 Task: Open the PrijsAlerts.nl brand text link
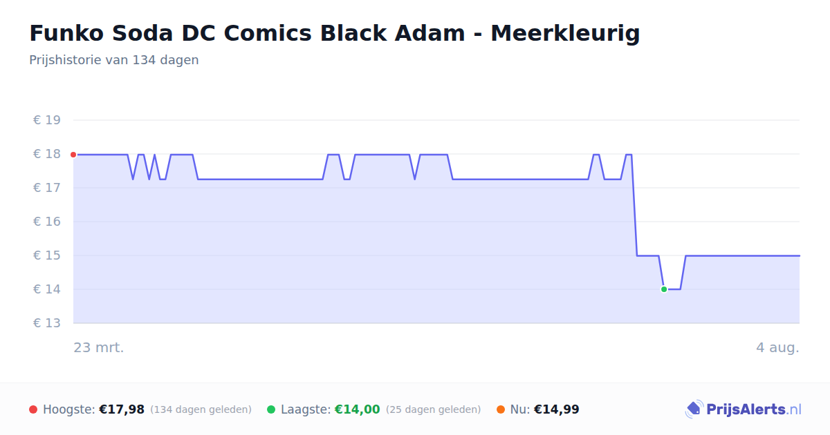pyautogui.click(x=754, y=409)
